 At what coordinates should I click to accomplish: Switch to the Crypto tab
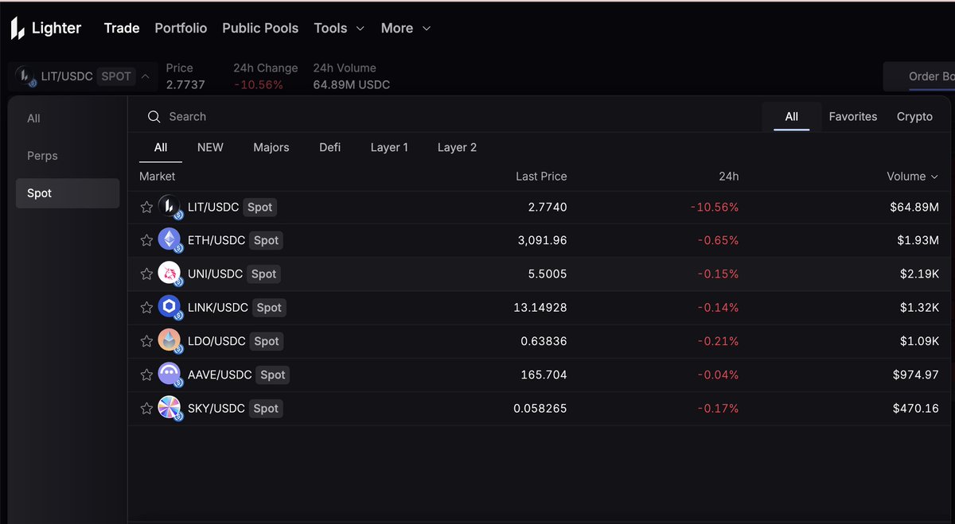coord(914,117)
